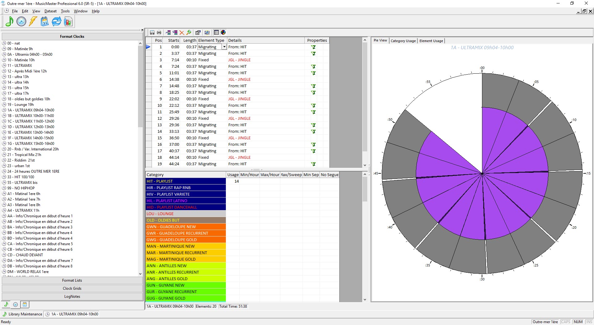Click the properties filter icon in row 1
This screenshot has width=594, height=325.
pyautogui.click(x=313, y=47)
